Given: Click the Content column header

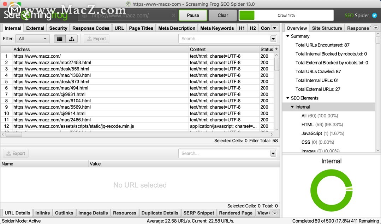Looking at the screenshot, I should click(224, 49).
